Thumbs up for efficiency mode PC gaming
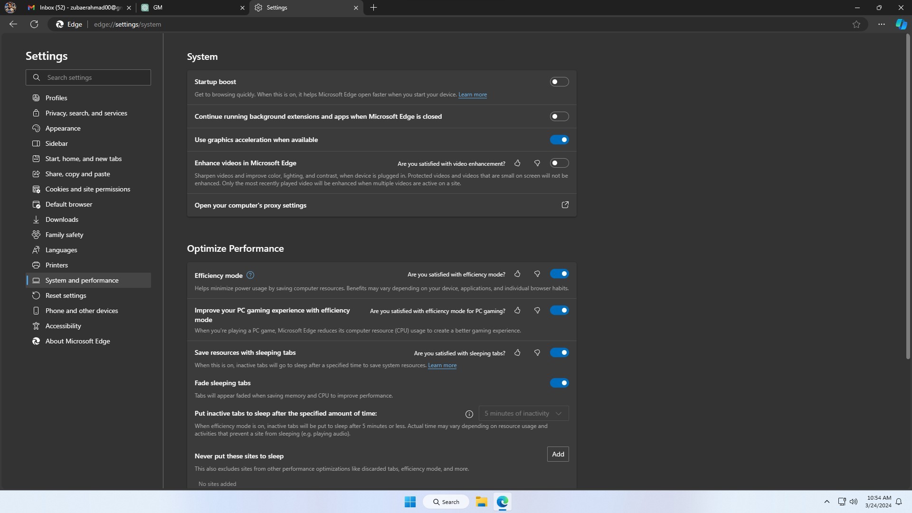 (517, 310)
